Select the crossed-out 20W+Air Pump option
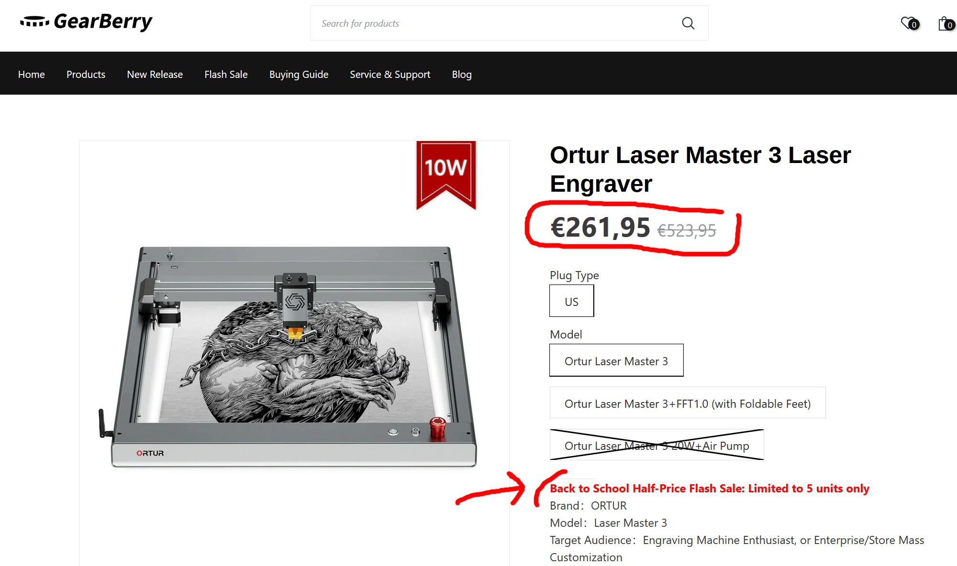 [657, 445]
